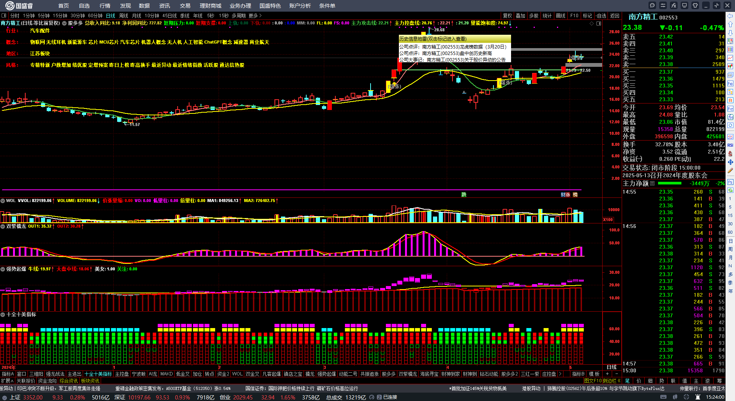Open the 行情 menu
Image resolution: width=735 pixels, height=401 pixels.
point(105,6)
